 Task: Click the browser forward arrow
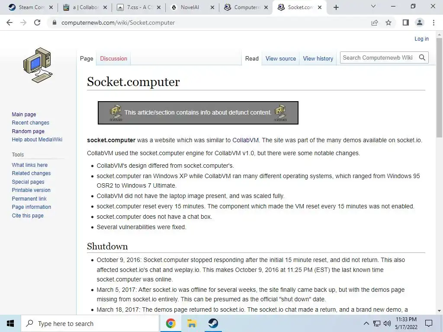[x=23, y=22]
